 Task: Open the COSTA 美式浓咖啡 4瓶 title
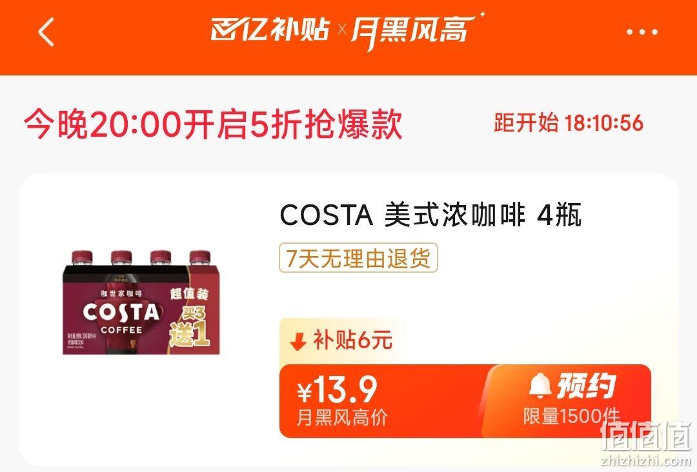430,215
